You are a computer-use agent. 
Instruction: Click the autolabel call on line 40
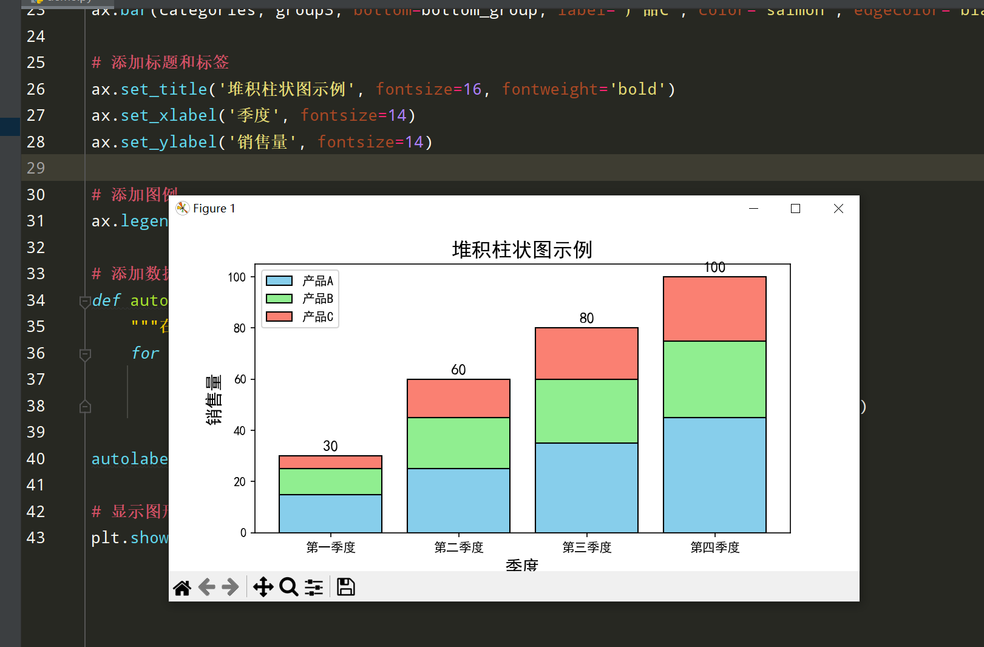(129, 459)
